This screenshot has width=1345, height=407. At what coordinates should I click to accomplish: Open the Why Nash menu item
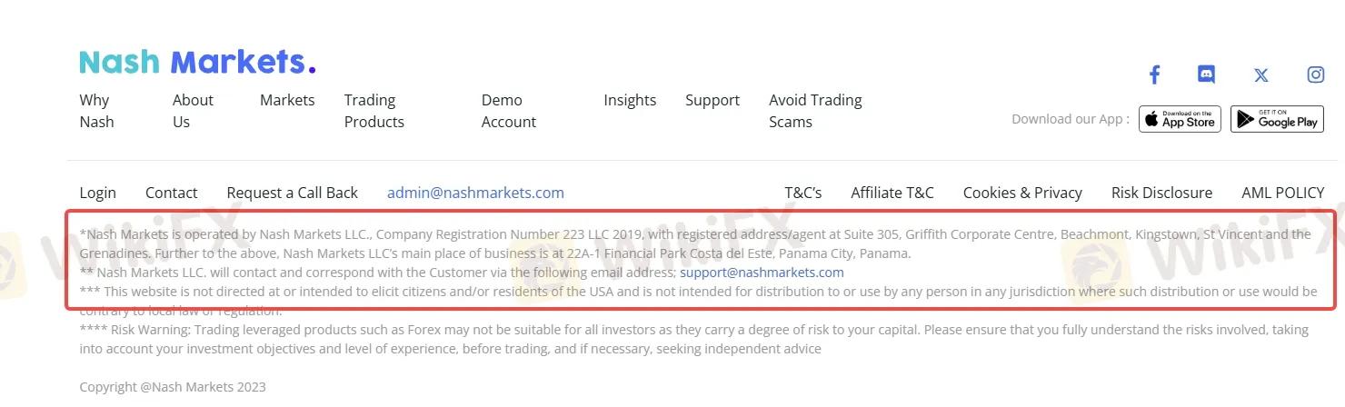click(96, 111)
